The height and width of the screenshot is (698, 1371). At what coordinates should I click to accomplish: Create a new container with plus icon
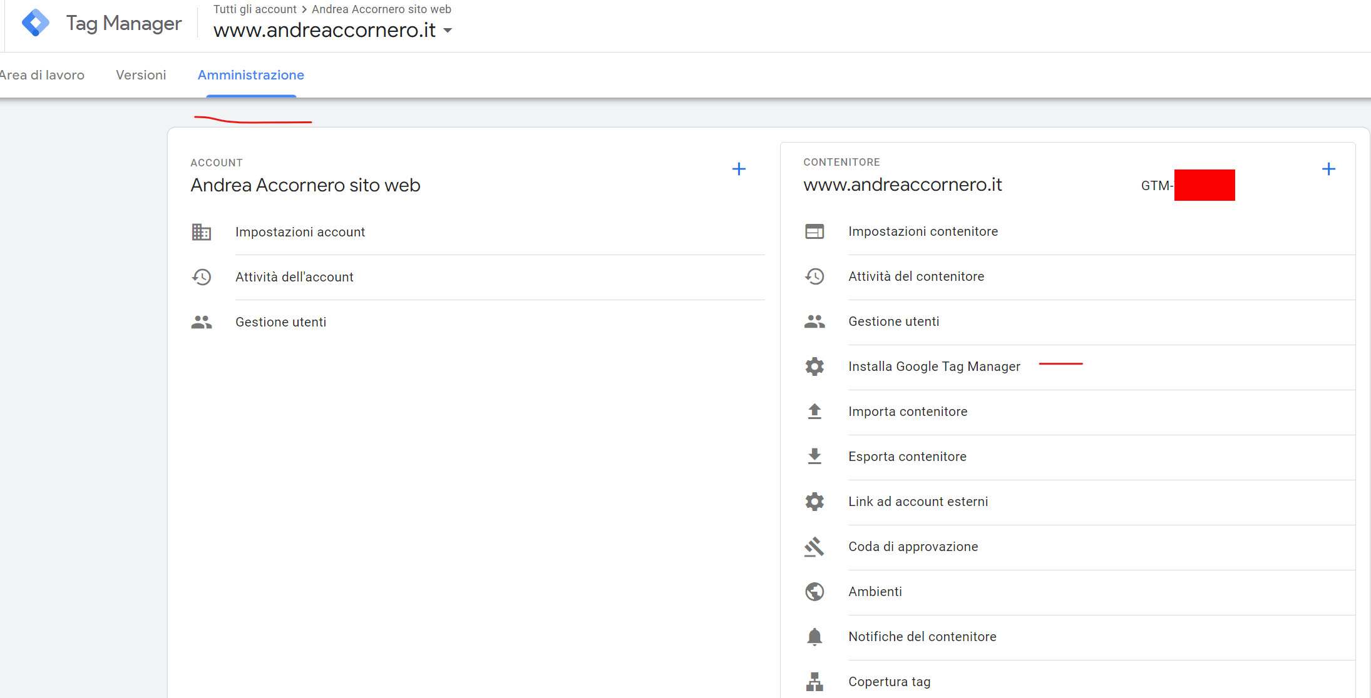pyautogui.click(x=1328, y=169)
